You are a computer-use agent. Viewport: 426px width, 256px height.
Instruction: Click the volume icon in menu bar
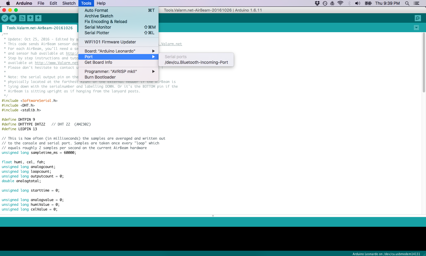point(358,3)
